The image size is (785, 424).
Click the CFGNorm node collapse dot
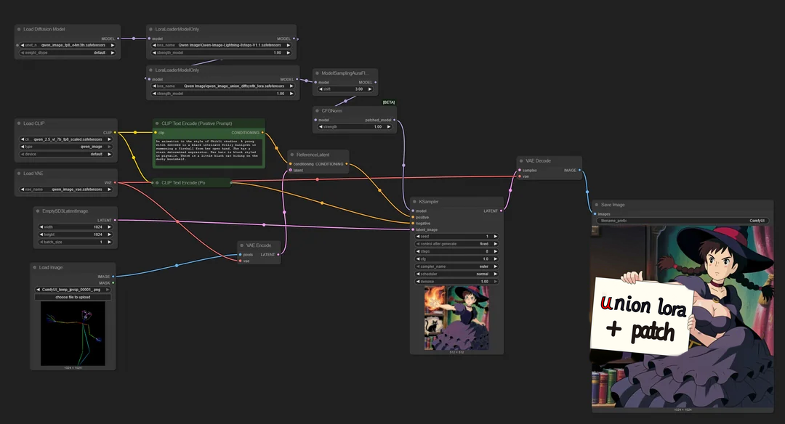click(x=318, y=111)
